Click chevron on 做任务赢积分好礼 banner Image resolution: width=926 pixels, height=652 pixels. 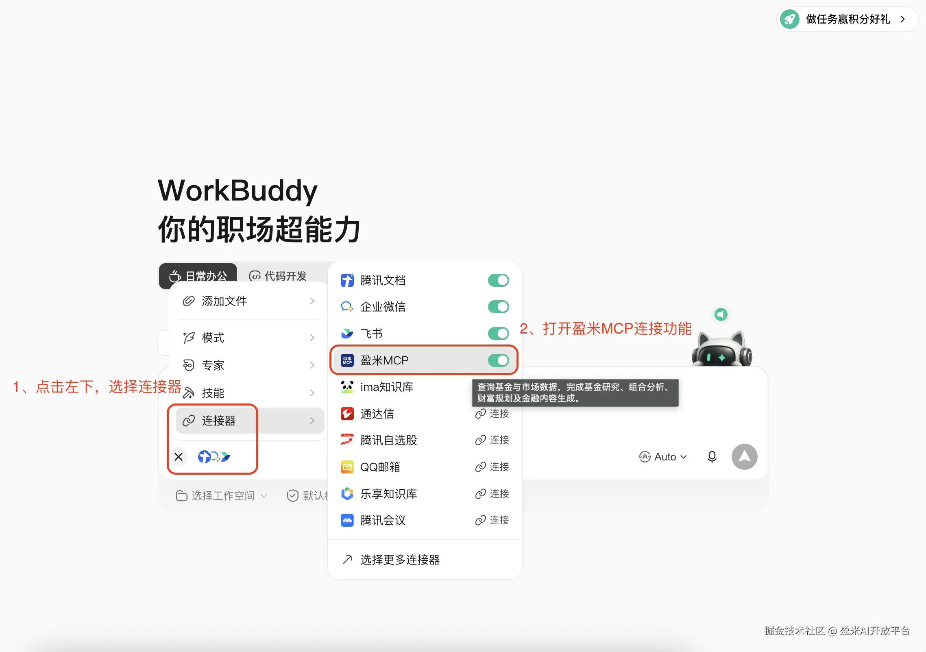(x=903, y=19)
